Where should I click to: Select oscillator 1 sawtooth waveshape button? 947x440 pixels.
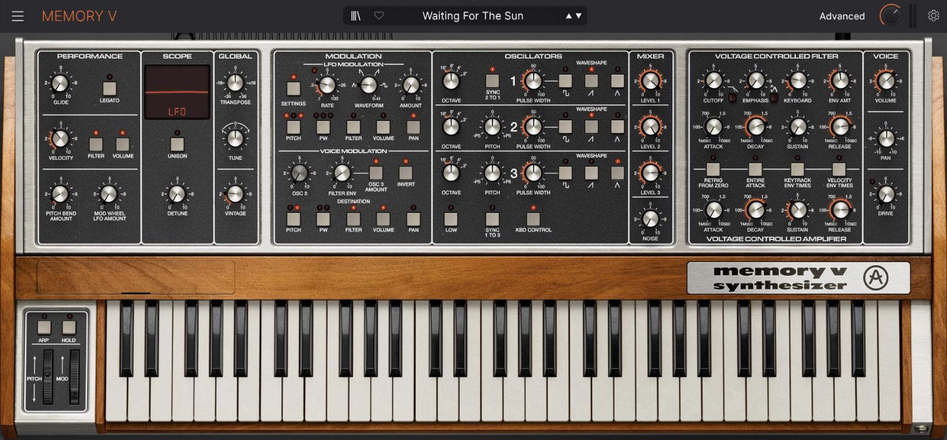pos(591,80)
